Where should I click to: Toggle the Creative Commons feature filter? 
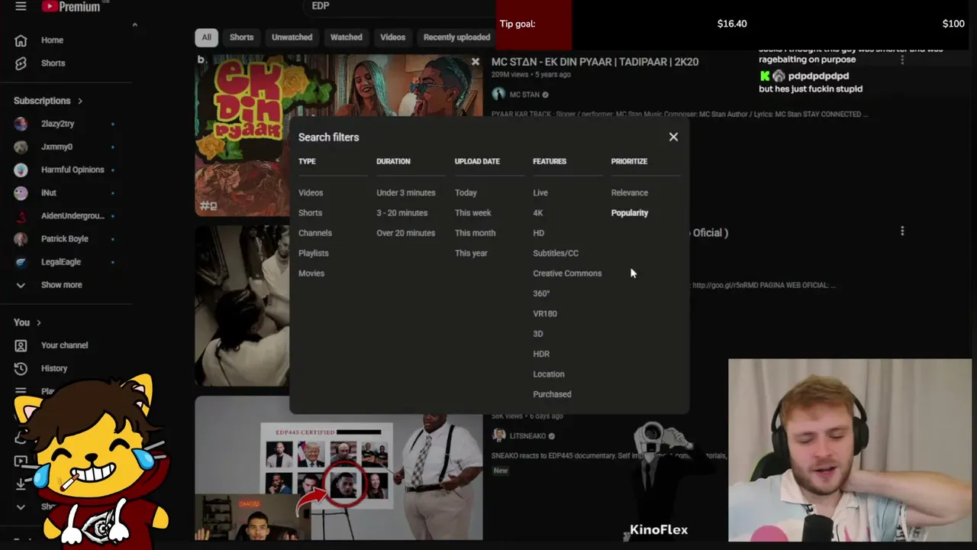(x=567, y=273)
